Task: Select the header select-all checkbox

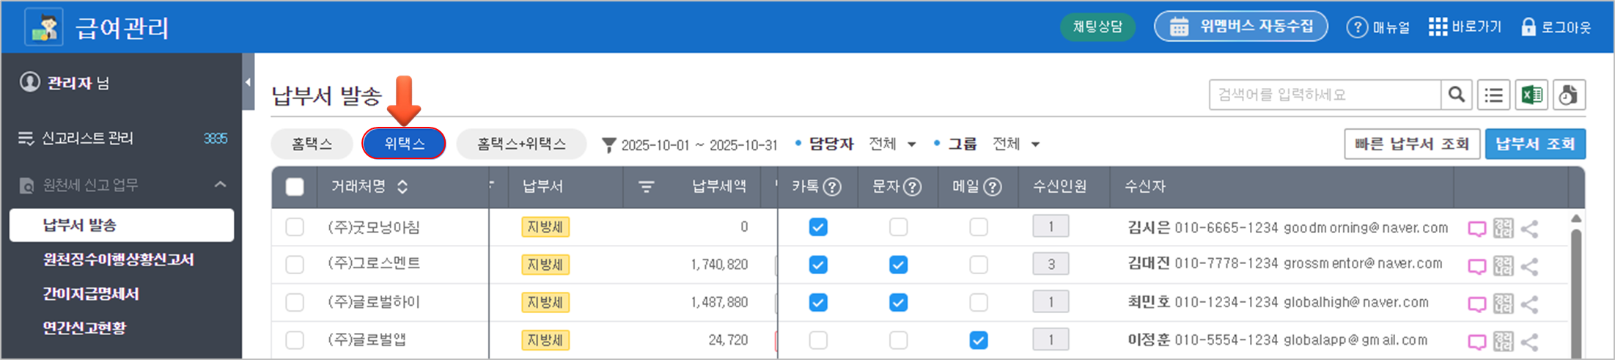Action: click(x=295, y=187)
